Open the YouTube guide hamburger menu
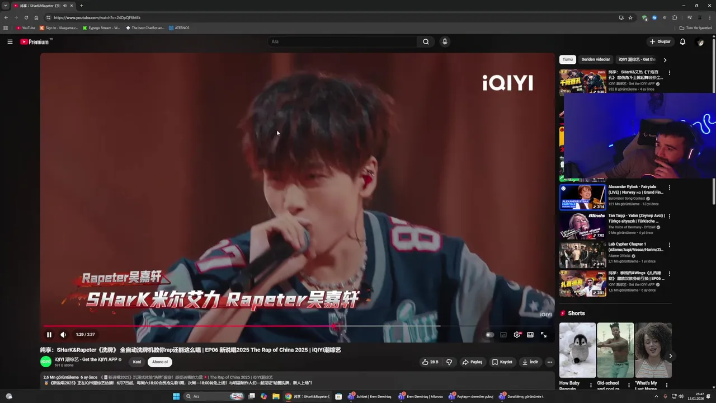The width and height of the screenshot is (716, 403). 10,41
